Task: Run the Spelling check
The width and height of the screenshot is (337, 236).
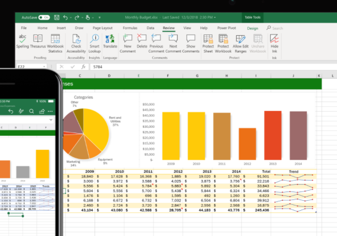Action: click(x=22, y=41)
